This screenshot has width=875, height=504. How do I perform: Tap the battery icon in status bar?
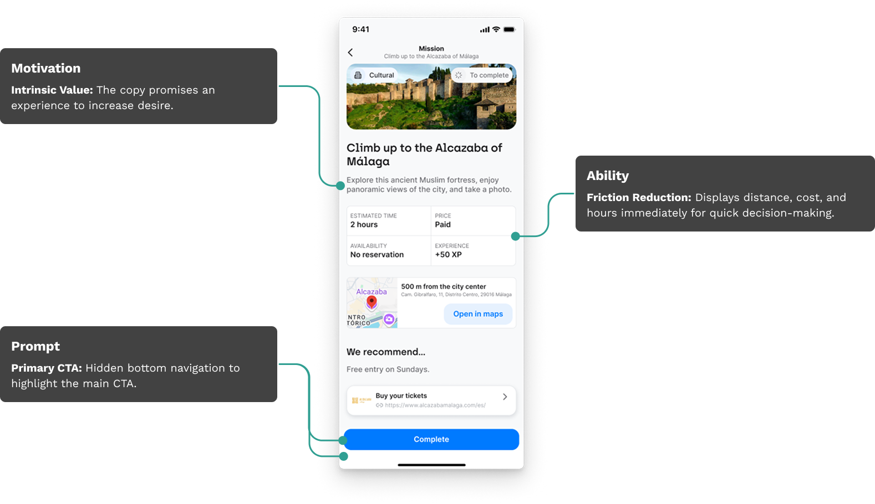[509, 29]
